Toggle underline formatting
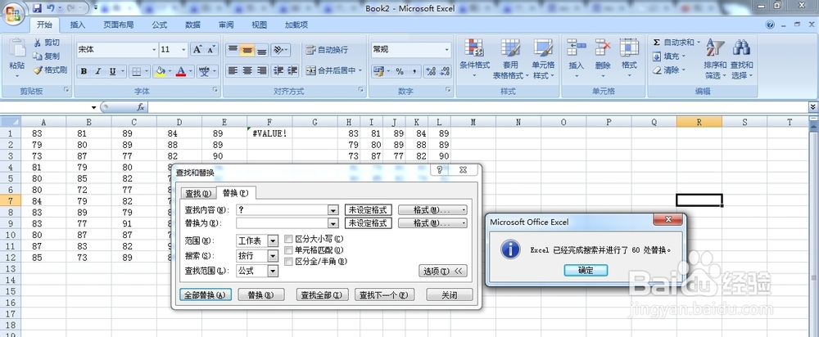The height and width of the screenshot is (337, 819). tap(112, 71)
